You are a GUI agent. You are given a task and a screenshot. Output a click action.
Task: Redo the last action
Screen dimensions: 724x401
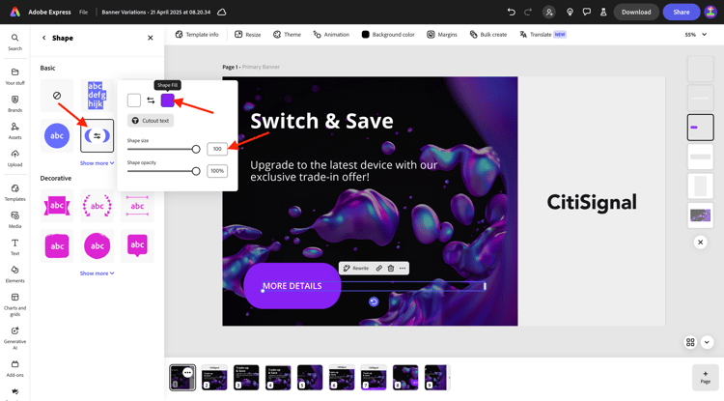tap(528, 12)
